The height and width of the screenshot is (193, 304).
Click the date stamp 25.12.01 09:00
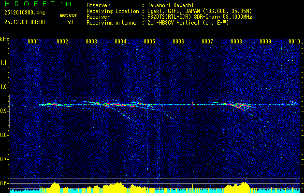coord(25,22)
